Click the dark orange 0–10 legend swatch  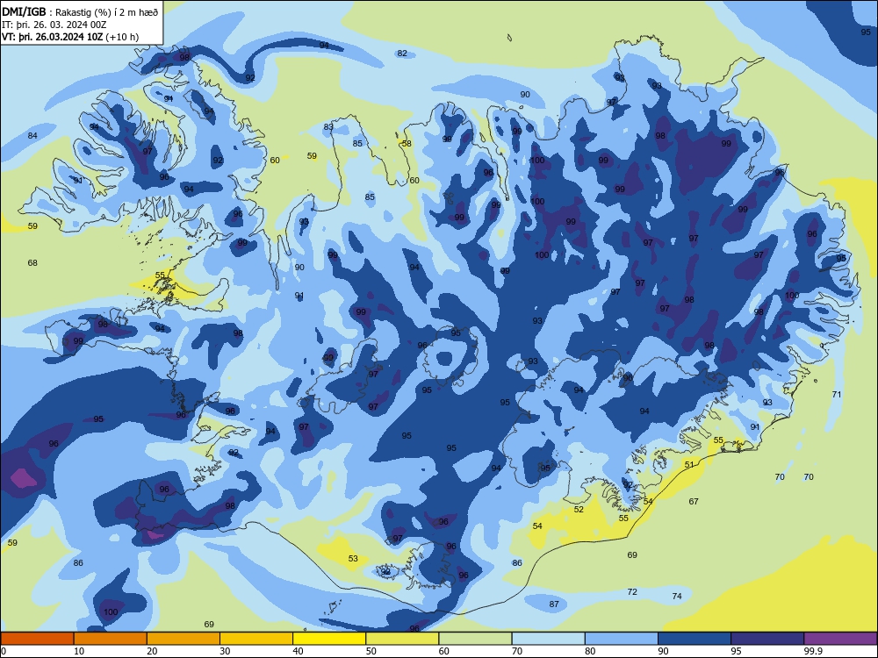point(37,639)
